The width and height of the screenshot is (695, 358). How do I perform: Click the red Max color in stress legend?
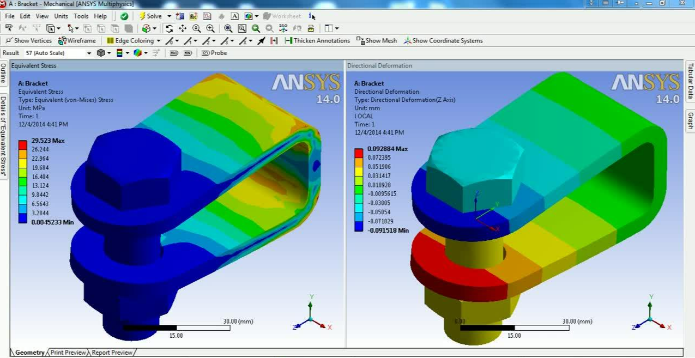(x=22, y=145)
